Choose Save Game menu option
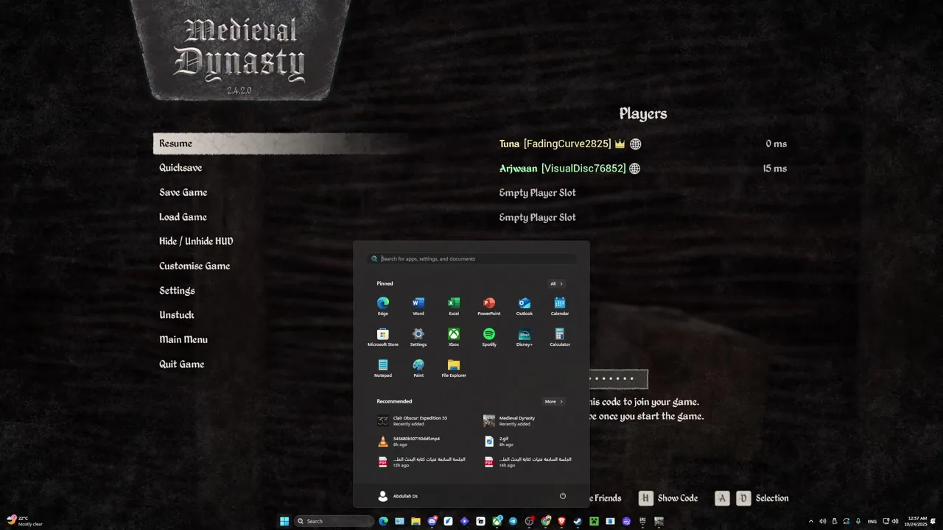Screen dimensions: 943x530 pyautogui.click(x=183, y=192)
